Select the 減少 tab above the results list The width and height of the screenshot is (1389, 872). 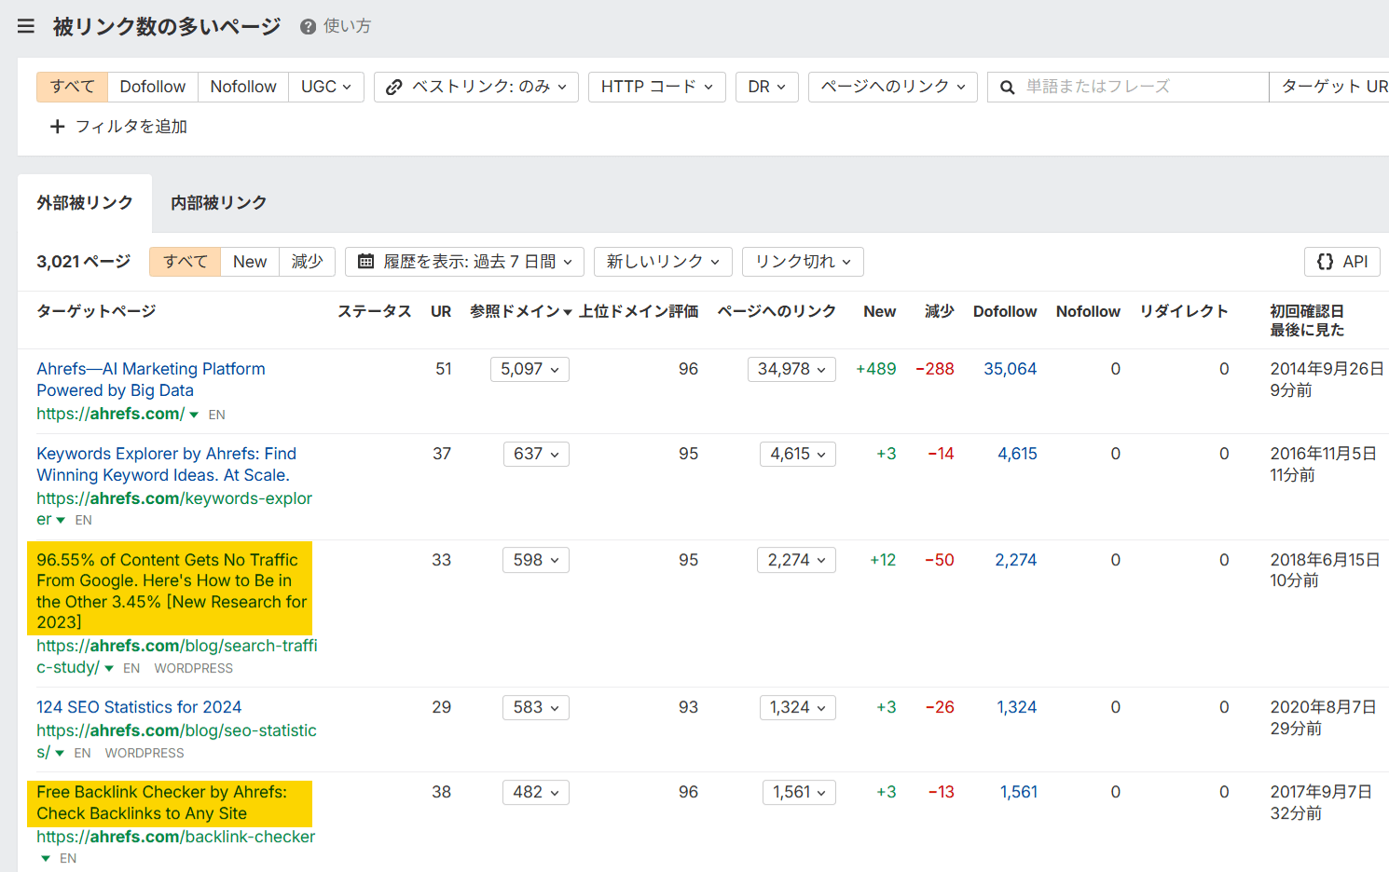click(307, 262)
